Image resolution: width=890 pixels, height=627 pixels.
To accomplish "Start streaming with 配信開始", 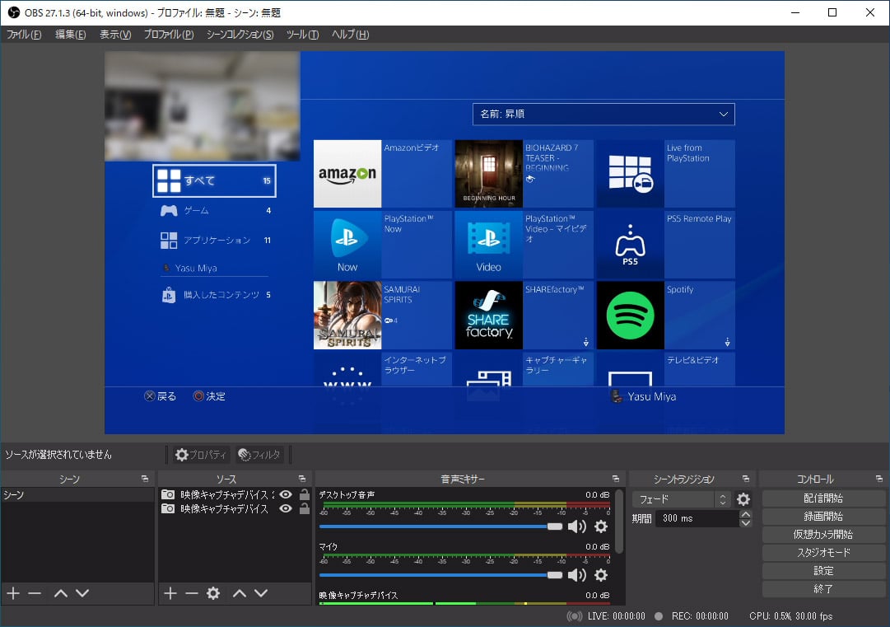I will pyautogui.click(x=823, y=498).
